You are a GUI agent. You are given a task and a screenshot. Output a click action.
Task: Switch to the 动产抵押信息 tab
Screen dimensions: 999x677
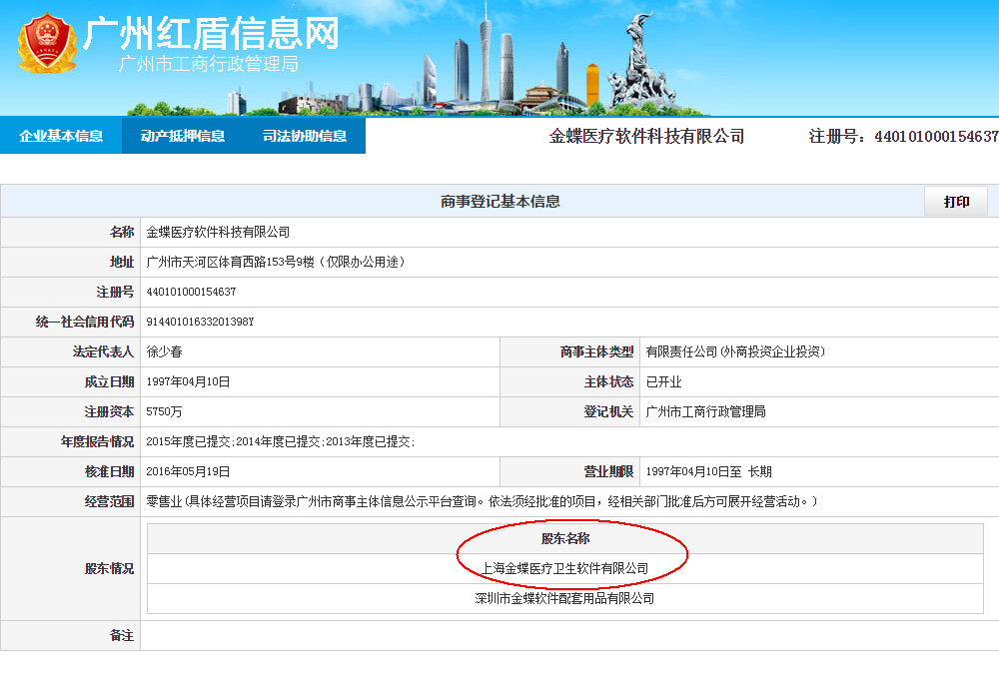pos(183,136)
